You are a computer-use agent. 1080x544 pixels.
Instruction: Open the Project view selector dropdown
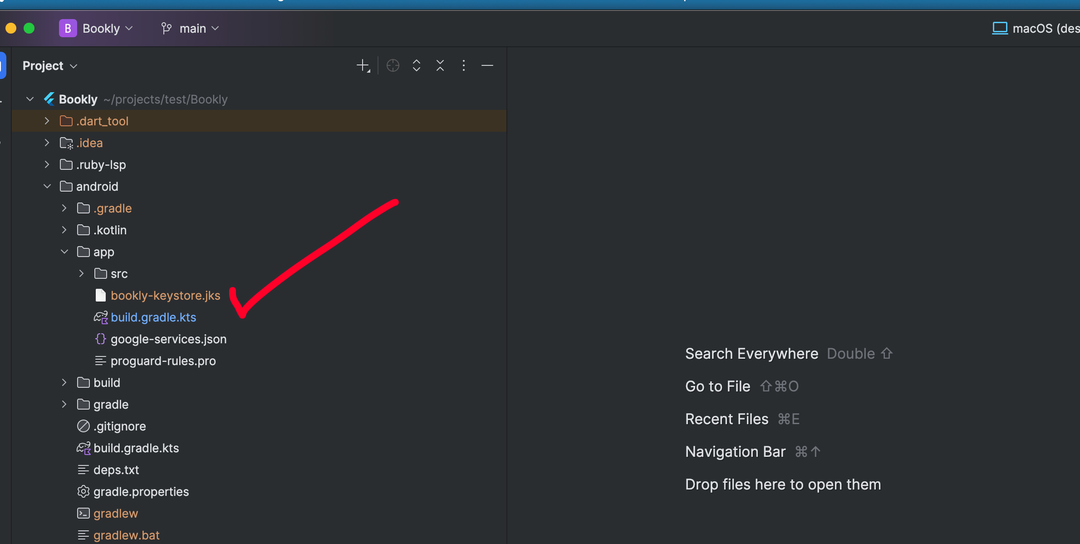pyautogui.click(x=50, y=66)
